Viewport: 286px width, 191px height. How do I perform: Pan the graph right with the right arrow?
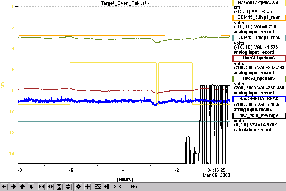13,187
